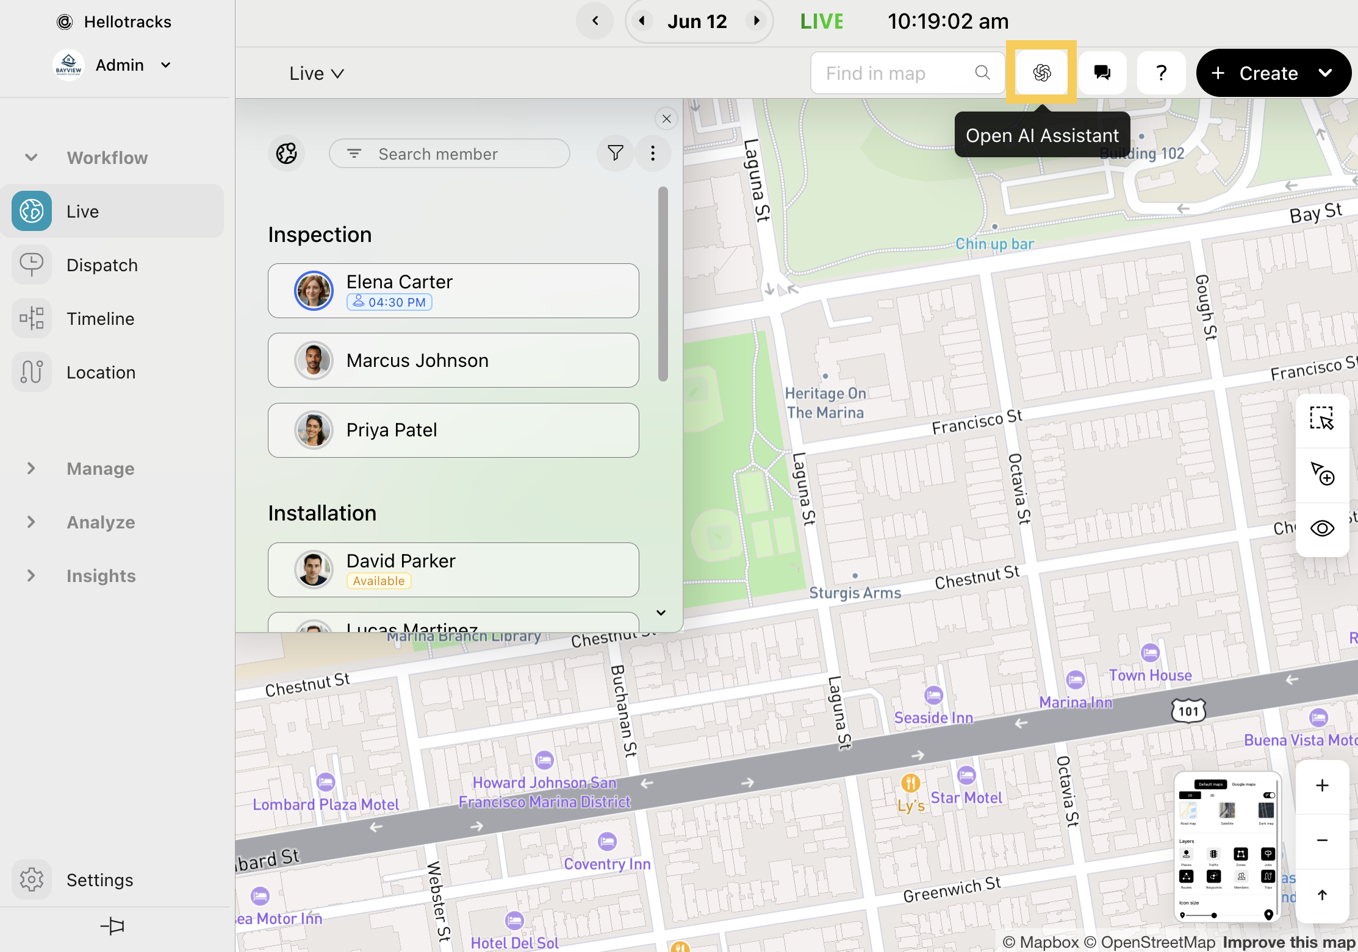
Task: Go to Live in the sidebar
Action: tap(112, 211)
